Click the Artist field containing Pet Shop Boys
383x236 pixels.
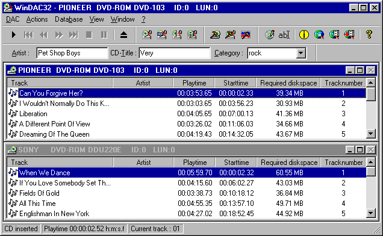(x=72, y=53)
